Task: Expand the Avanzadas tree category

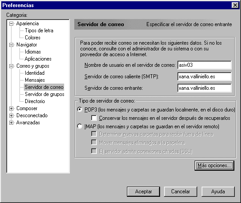Action: point(11,123)
